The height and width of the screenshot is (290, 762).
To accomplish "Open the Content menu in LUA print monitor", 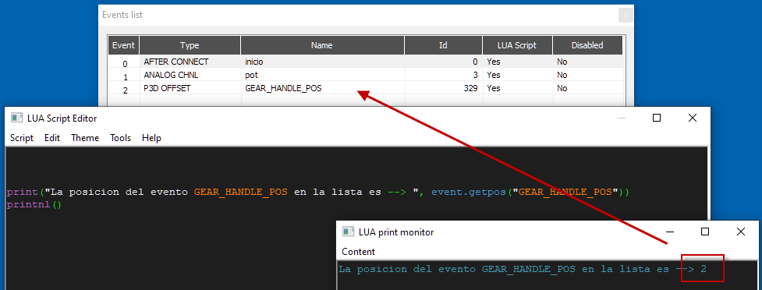I will pyautogui.click(x=359, y=252).
